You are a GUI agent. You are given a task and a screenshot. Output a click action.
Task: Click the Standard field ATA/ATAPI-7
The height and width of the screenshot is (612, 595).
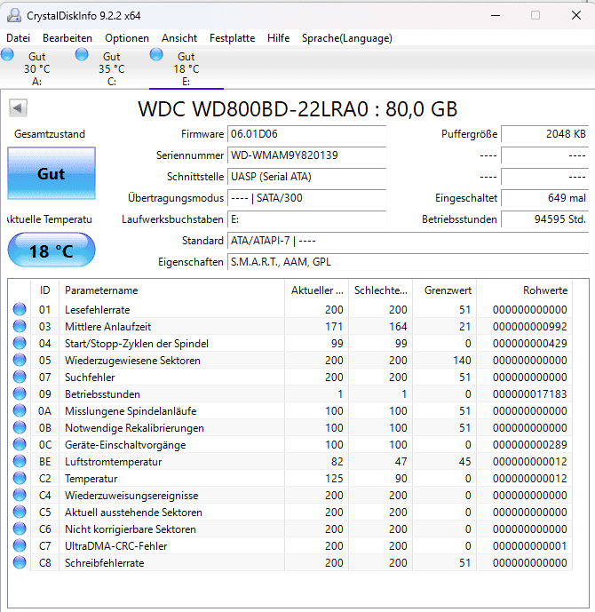tap(409, 241)
